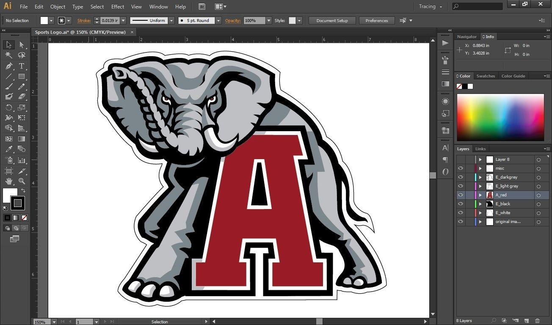
Task: Open the File menu
Action: [x=24, y=7]
